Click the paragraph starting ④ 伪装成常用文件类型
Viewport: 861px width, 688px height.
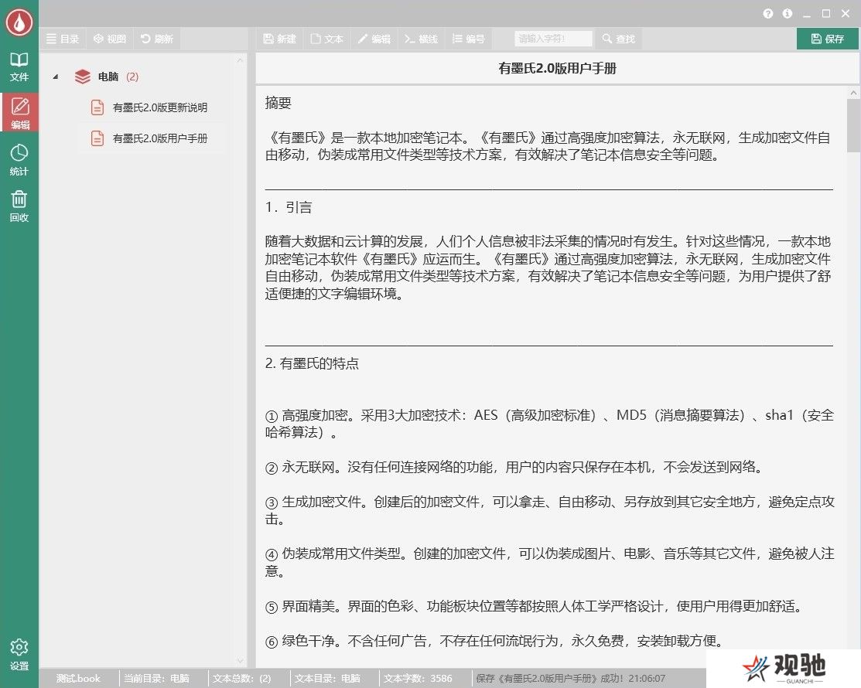tap(549, 562)
